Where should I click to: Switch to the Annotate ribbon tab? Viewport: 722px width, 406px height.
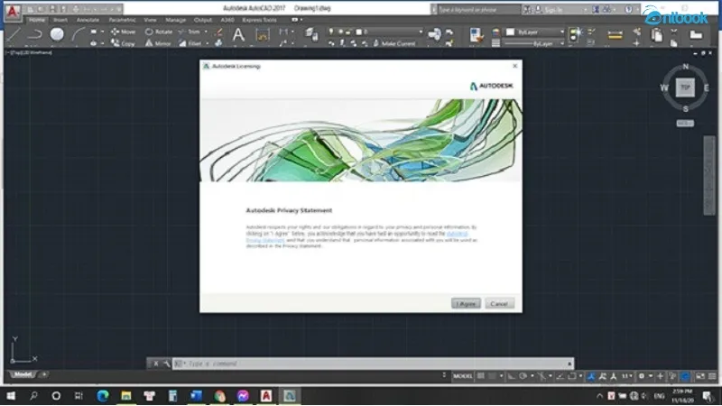[88, 18]
